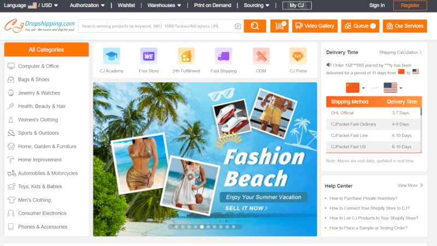
Task: Click All Categories header
Action: (x=46, y=50)
